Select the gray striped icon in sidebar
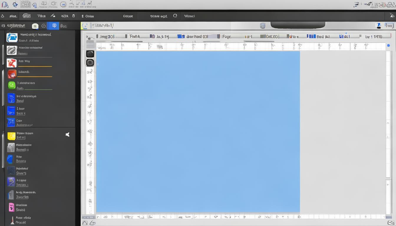This screenshot has height=226, width=396. pyautogui.click(x=11, y=50)
